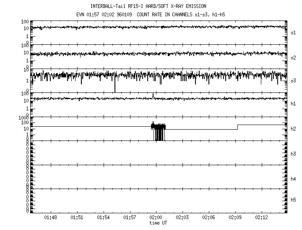Click the 01:51 time tick label
Viewport: 302px width, 230px height.
[x=77, y=218]
